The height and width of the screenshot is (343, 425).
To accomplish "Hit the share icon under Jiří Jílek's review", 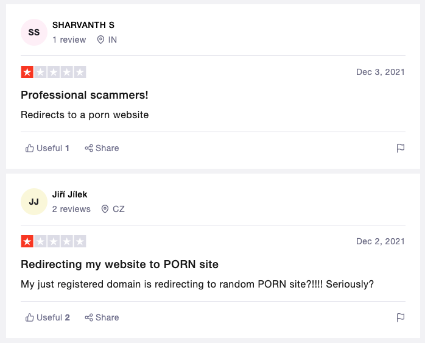I will tap(89, 317).
